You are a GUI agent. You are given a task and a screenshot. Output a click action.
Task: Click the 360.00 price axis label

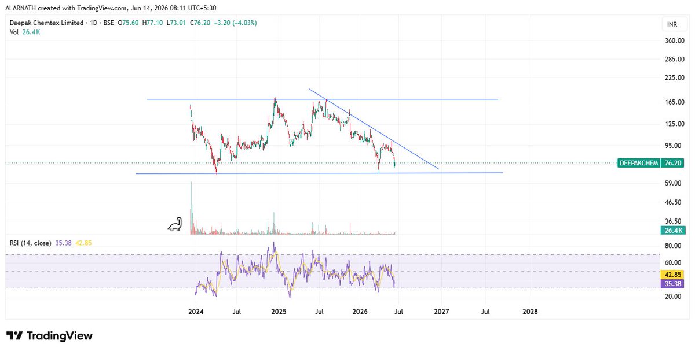pyautogui.click(x=675, y=41)
